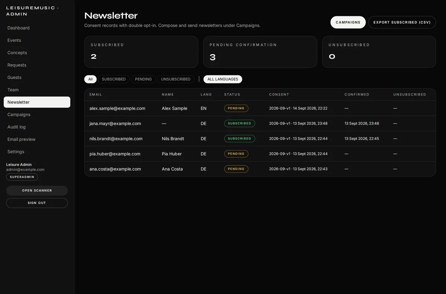Click the Email column header

96,95
